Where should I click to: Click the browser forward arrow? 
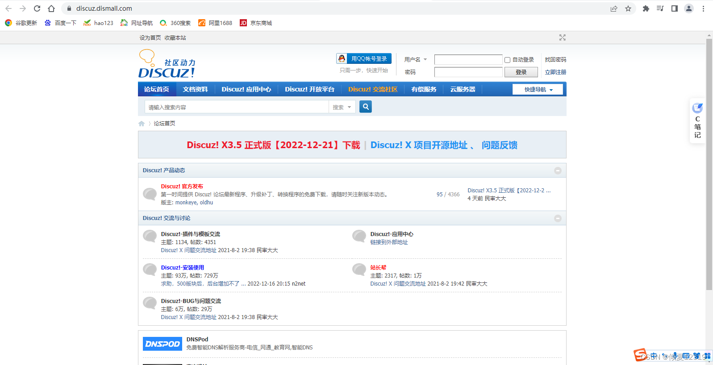23,8
